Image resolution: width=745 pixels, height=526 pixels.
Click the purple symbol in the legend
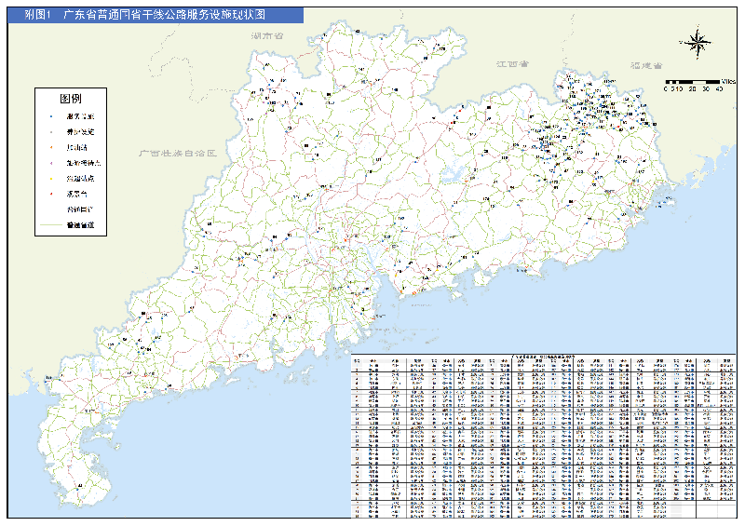(52, 162)
